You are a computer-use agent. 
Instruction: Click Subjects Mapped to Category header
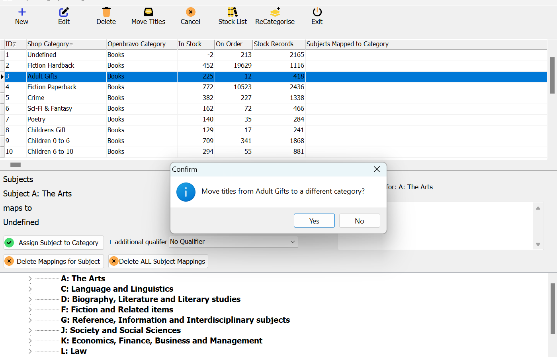426,44
